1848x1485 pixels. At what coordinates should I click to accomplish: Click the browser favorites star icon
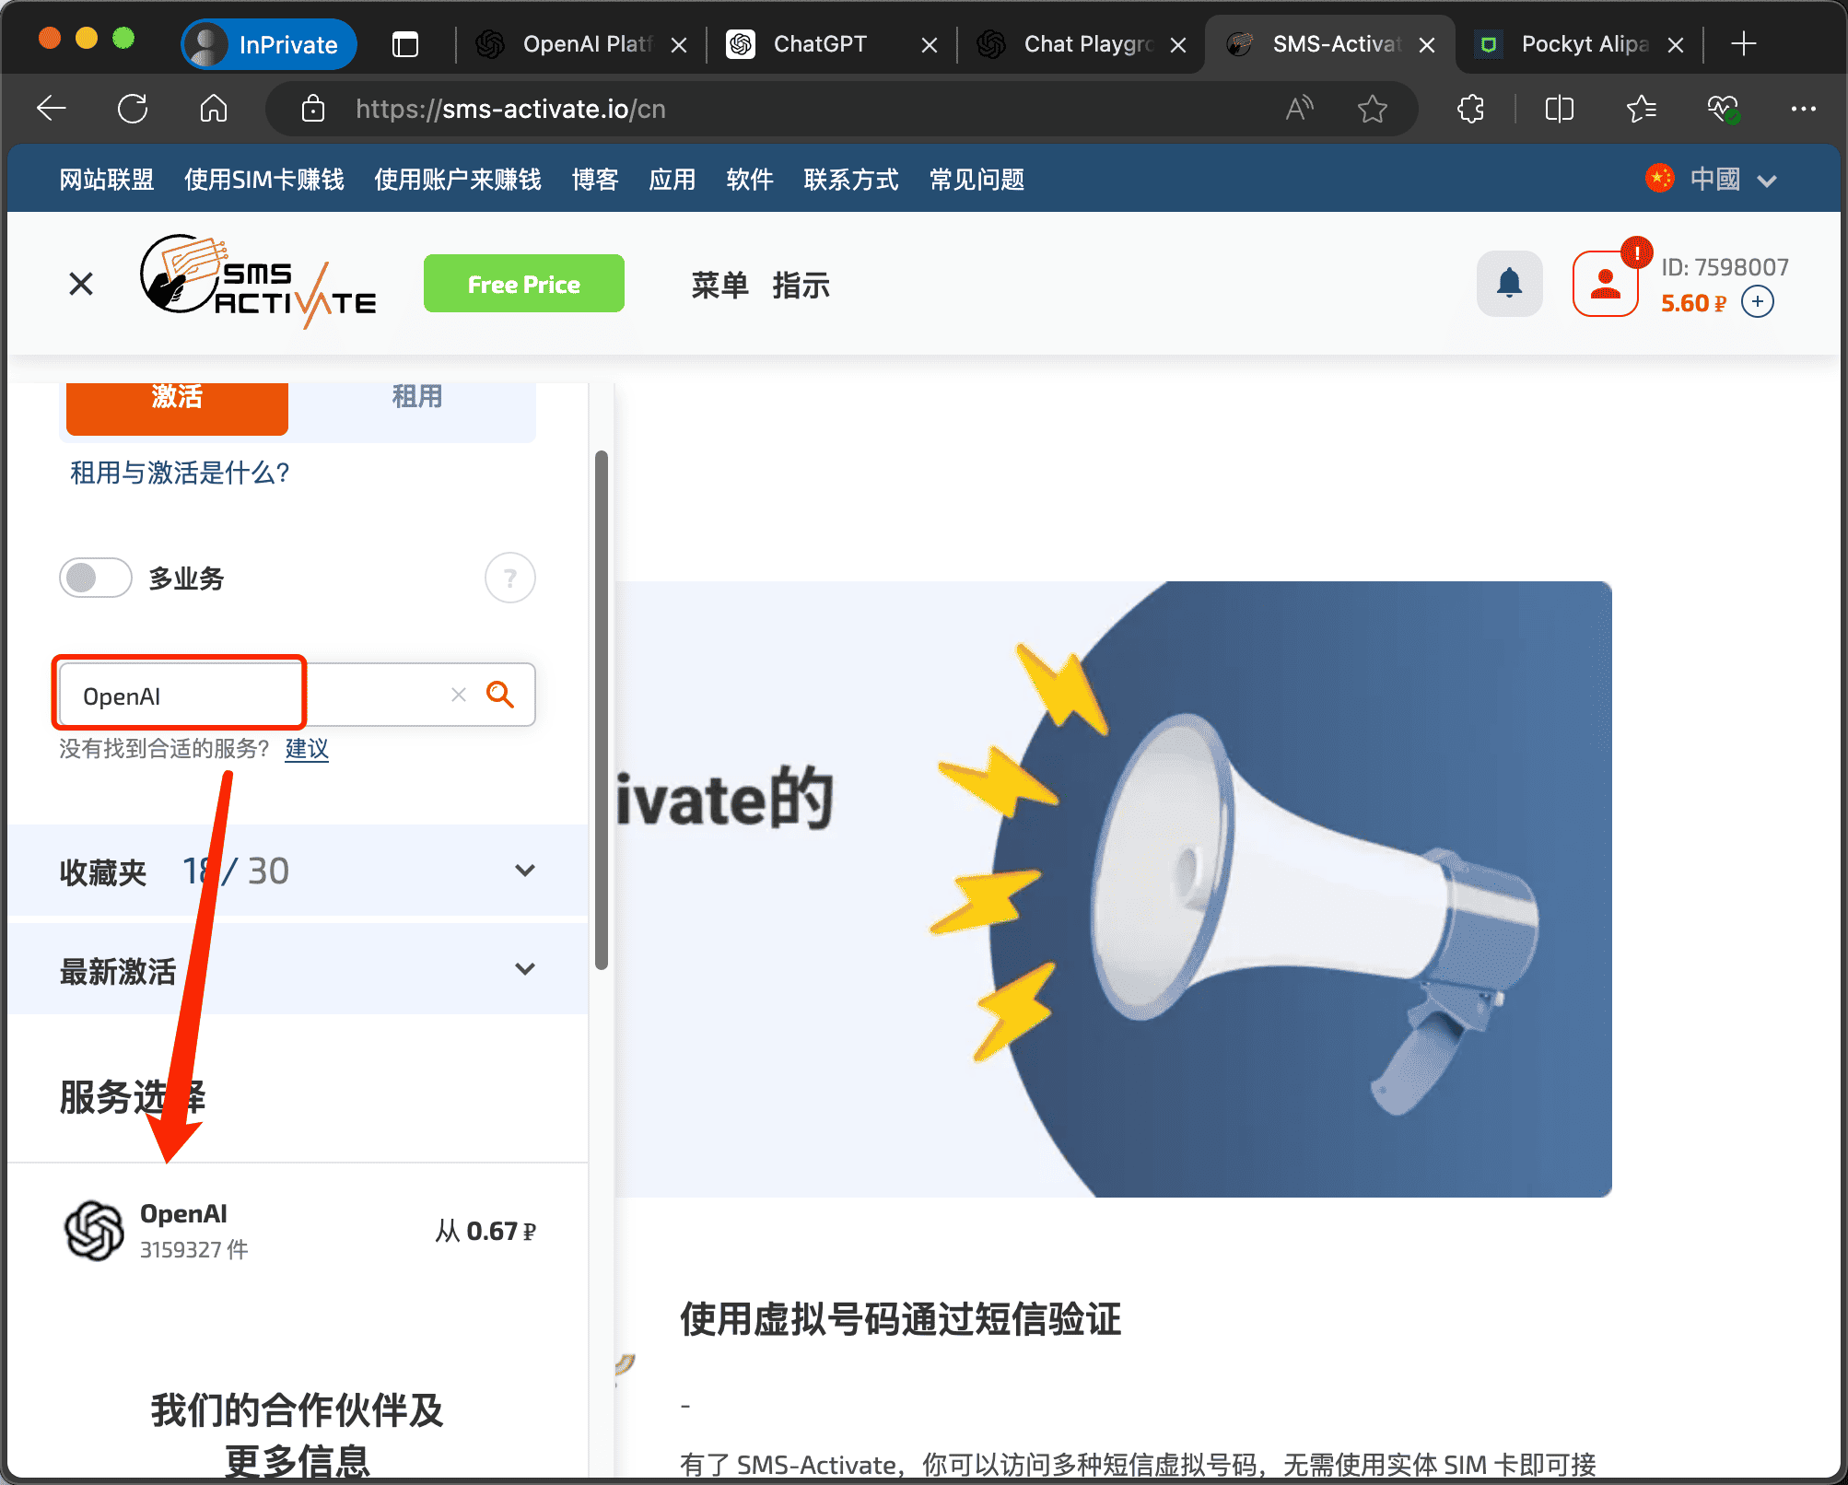point(1372,109)
